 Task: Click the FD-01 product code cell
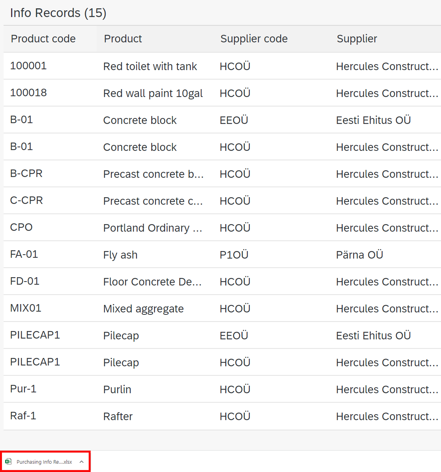[25, 281]
